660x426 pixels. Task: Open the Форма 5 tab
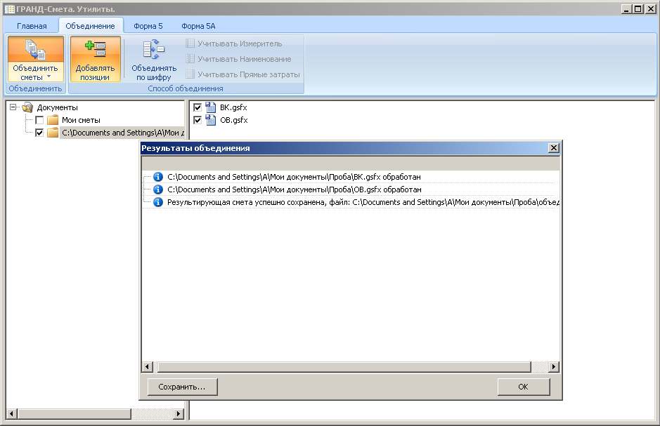click(x=148, y=26)
